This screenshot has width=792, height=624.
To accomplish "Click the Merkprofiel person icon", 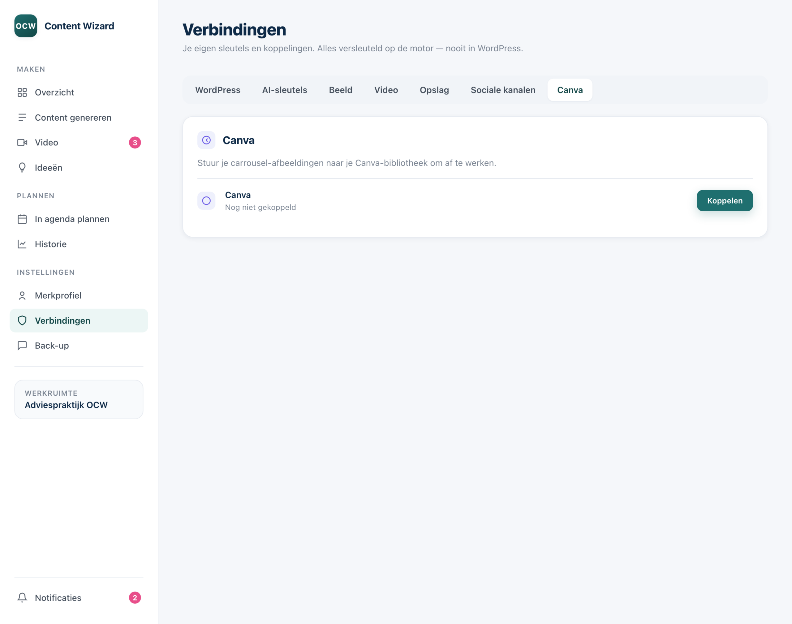I will (22, 295).
